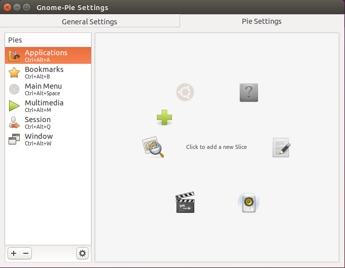Remove selected pie with minus button
This screenshot has height=268, width=345.
tap(26, 253)
